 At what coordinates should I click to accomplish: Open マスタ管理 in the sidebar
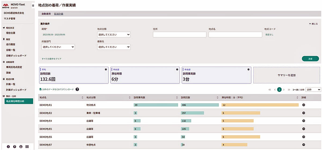[x=9, y=19]
